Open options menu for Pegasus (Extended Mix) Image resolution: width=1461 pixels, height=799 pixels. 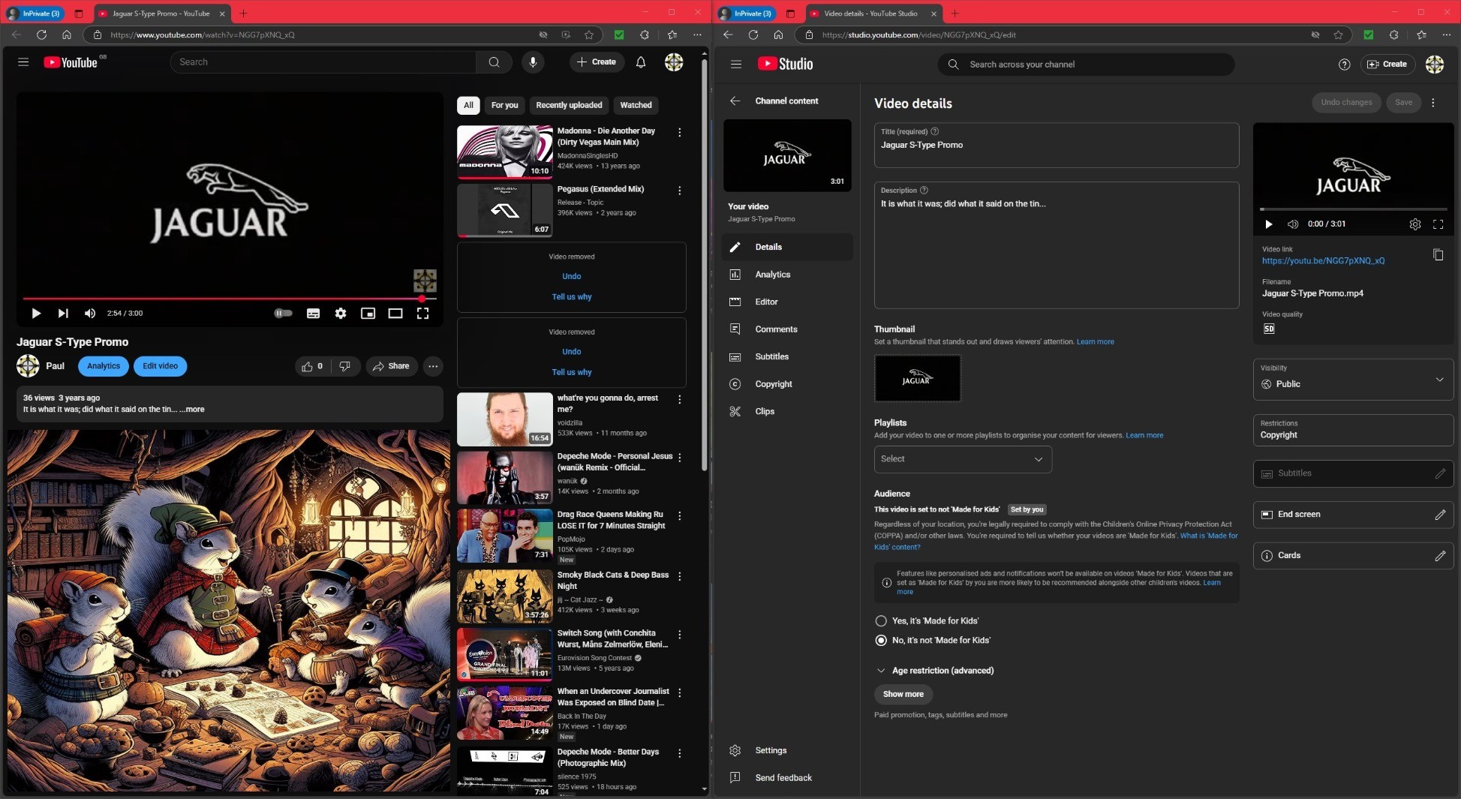pyautogui.click(x=680, y=191)
